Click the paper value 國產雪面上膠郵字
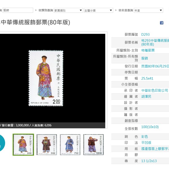The height and width of the screenshot is (169, 169). (x=155, y=149)
